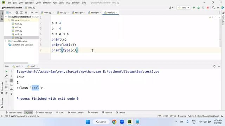Open the File menu
Image resolution: width=225 pixels, height=126 pixels.
[x=9, y=3]
